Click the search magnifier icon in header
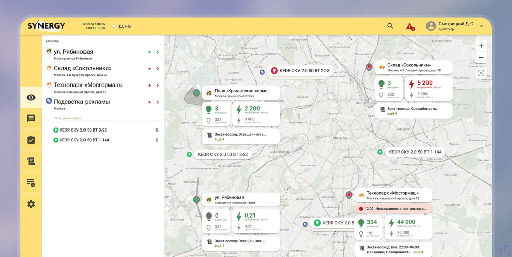The width and height of the screenshot is (512, 257). 390,26
